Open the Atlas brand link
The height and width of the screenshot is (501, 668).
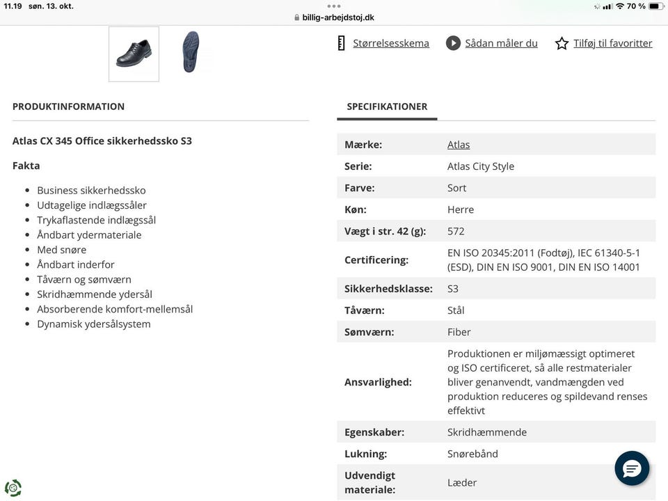tap(459, 145)
